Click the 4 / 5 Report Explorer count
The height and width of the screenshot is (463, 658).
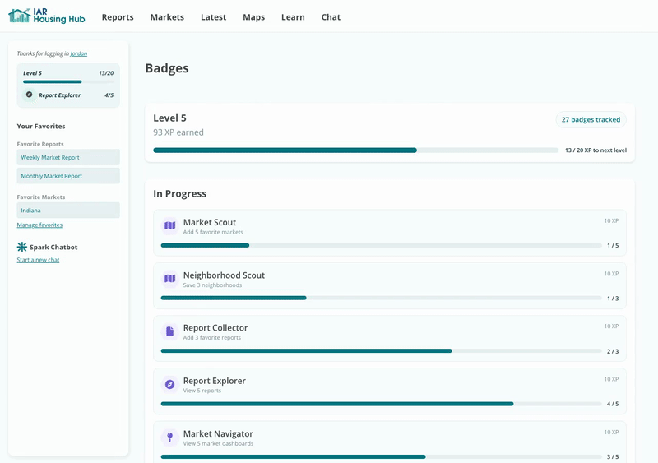(613, 404)
